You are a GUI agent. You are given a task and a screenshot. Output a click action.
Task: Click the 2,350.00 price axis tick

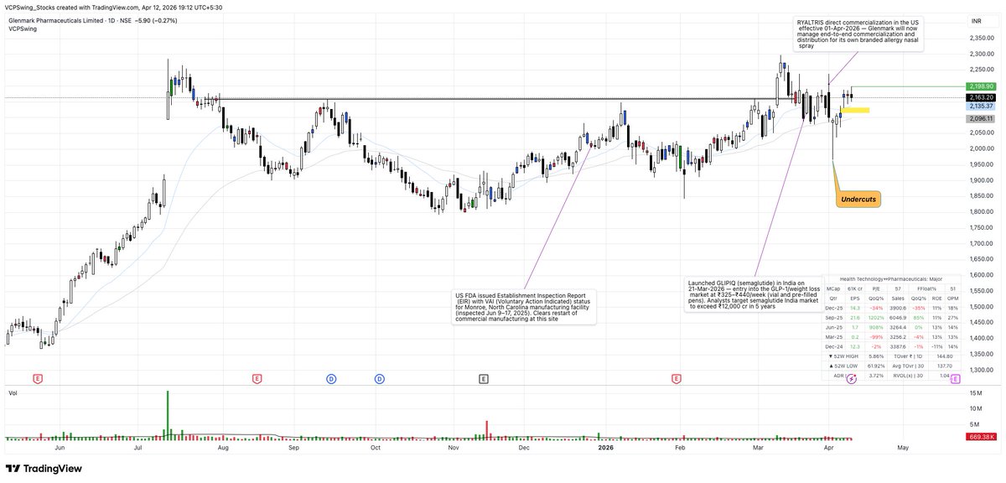click(x=981, y=38)
